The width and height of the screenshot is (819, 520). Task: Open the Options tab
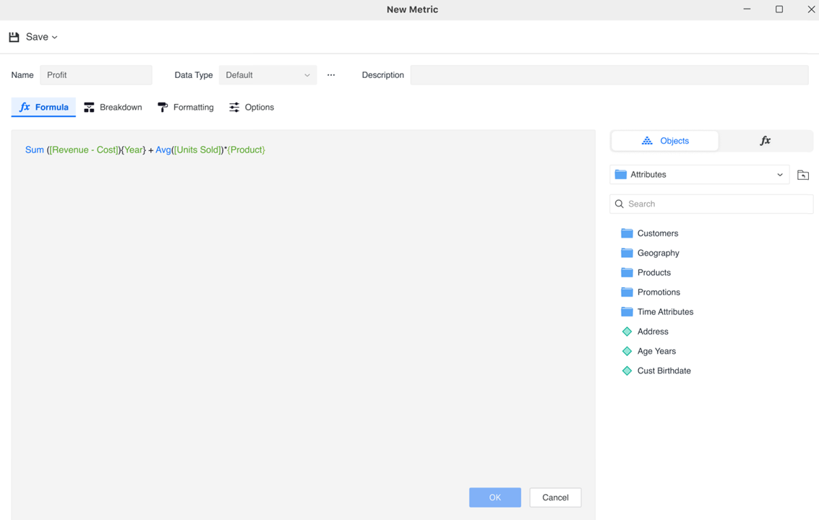[252, 107]
